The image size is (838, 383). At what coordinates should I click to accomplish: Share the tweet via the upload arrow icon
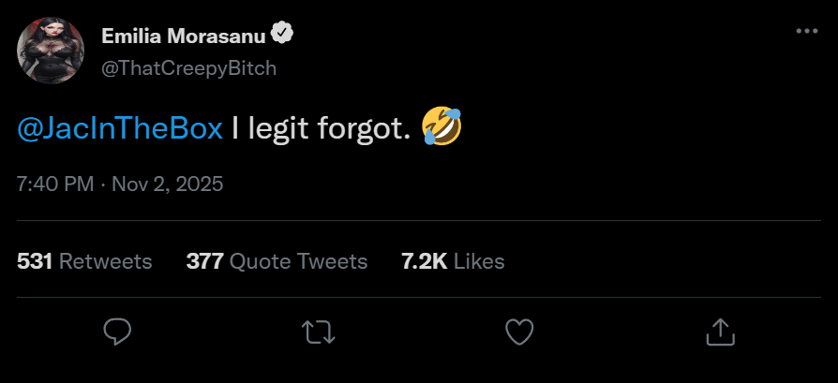(x=719, y=331)
